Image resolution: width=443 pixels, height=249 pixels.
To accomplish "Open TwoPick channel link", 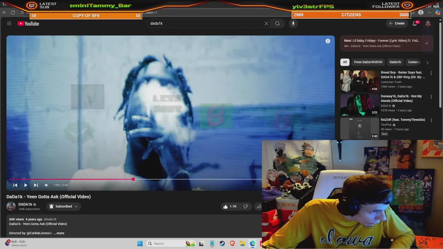I will coord(386,125).
